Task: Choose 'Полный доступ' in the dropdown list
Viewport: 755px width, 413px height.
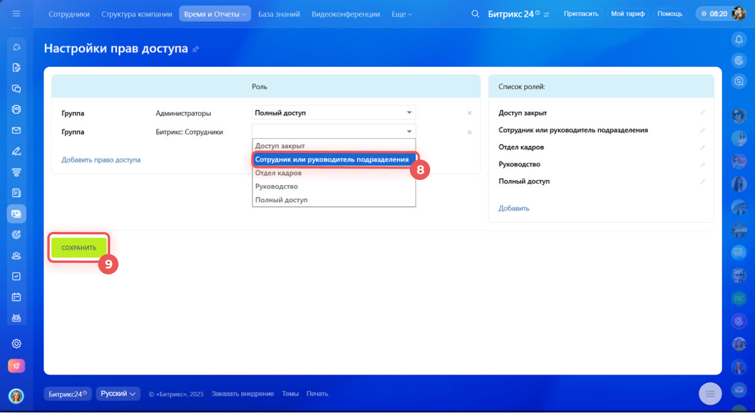Action: pyautogui.click(x=281, y=200)
